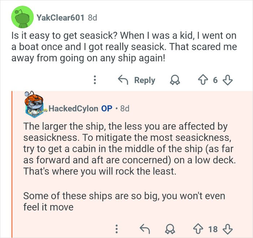Click the 8d timestamp on HackedCylon's reply
The width and height of the screenshot is (253, 238).
pyautogui.click(x=124, y=108)
